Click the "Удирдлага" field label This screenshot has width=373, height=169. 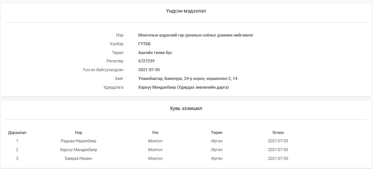point(114,87)
